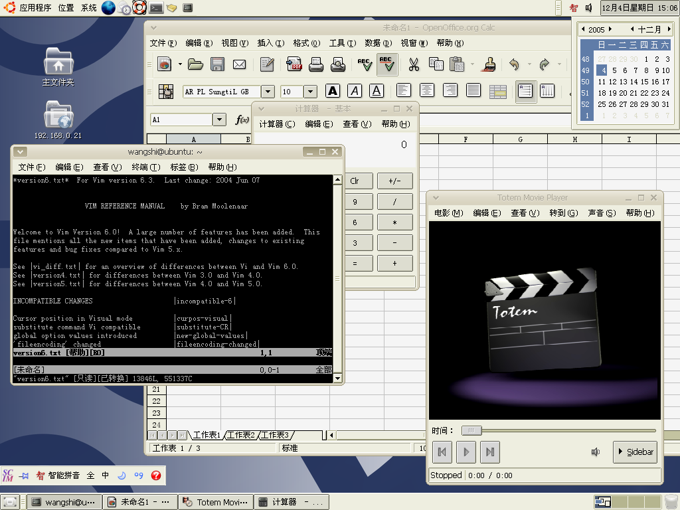Viewport: 680px width, 510px height.
Task: Open the Calc 数据(D) menu
Action: [378, 43]
